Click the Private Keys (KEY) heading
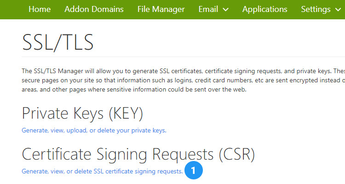 [x=82, y=113]
